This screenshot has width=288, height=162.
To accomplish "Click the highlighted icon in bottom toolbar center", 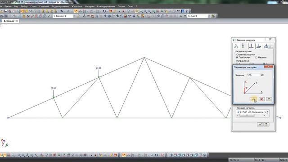I will [x=124, y=155].
